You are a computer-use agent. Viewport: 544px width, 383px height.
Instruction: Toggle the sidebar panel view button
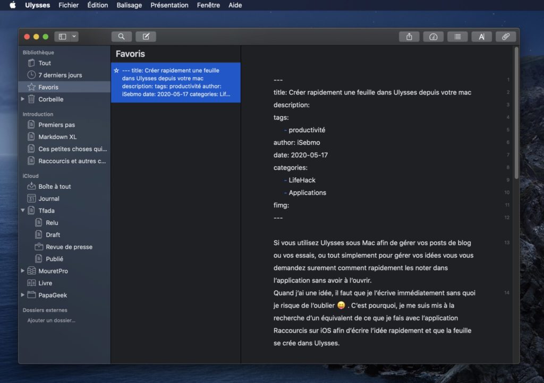(x=62, y=37)
